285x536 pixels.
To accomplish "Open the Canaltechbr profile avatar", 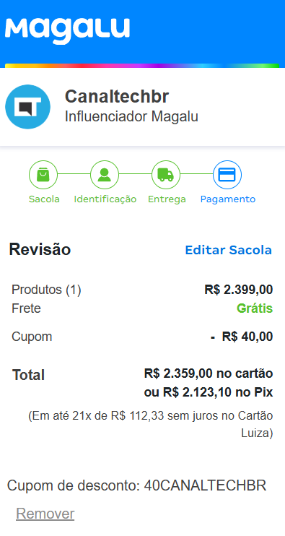I will point(27,107).
